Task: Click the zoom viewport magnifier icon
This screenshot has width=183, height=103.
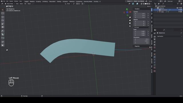Action: click(x=130, y=17)
